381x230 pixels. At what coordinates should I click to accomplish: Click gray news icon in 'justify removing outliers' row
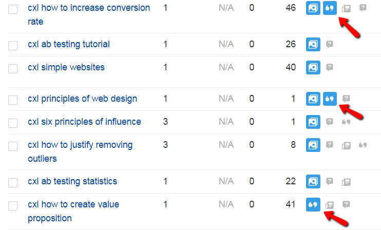pyautogui.click(x=346, y=145)
